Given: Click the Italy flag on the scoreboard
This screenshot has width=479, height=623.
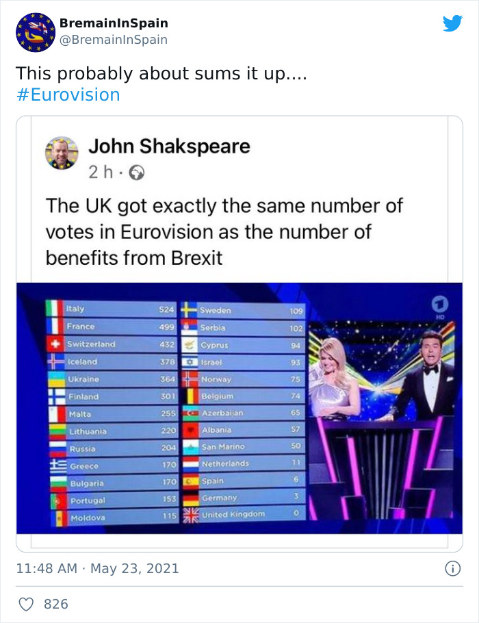Looking at the screenshot, I should [54, 309].
